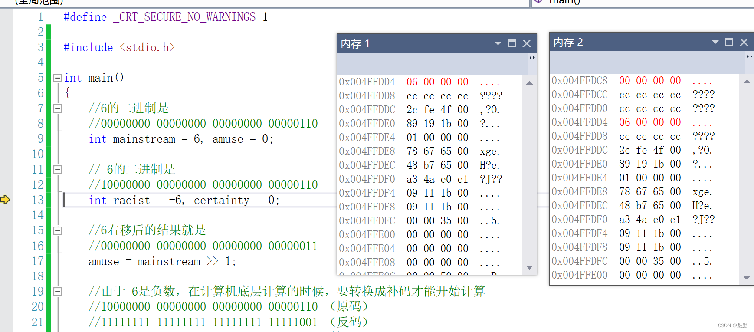
Task: Click line number 13 in the editor
Action: (38, 200)
